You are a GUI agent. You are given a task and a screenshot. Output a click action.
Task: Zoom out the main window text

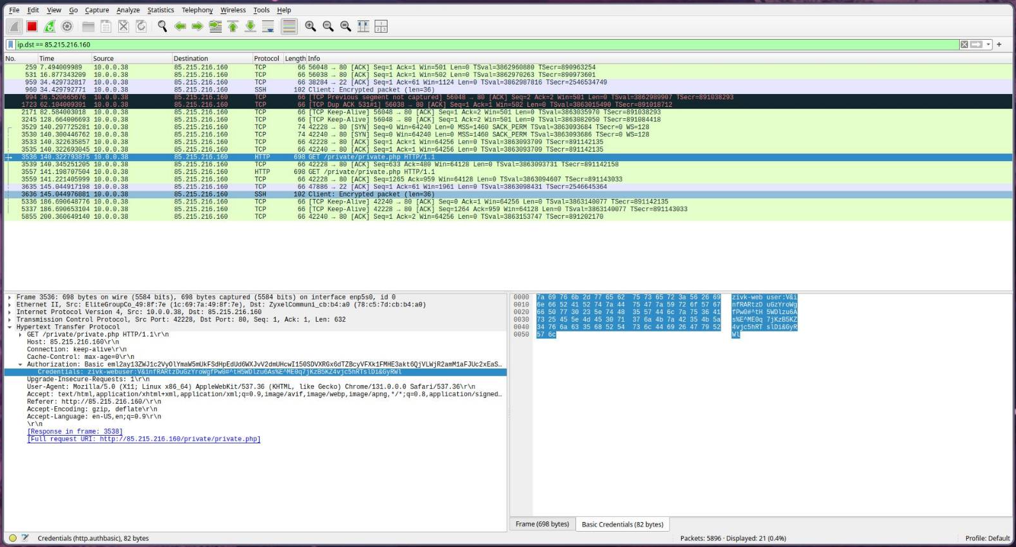328,26
